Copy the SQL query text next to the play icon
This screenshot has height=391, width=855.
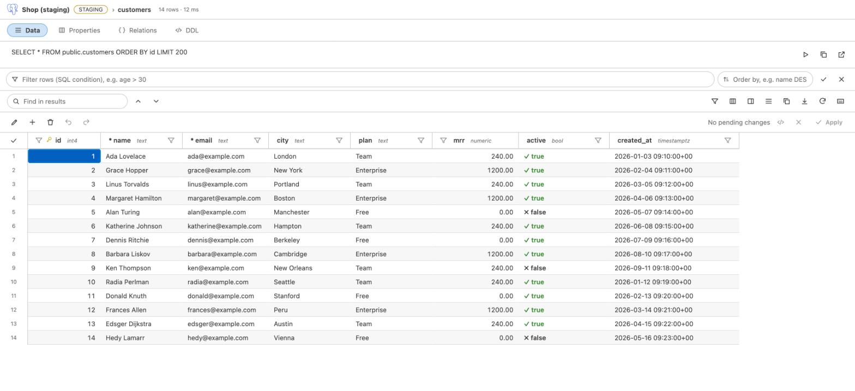click(823, 55)
